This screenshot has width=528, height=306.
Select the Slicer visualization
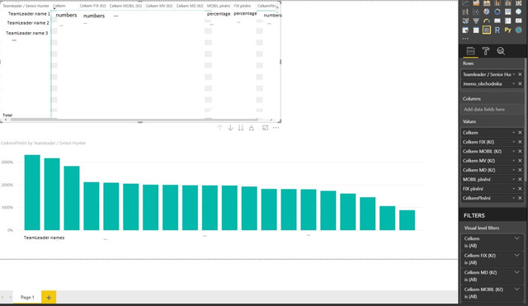coord(465,30)
